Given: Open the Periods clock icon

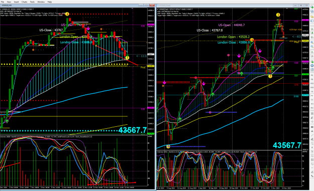Looking at the screenshot, I should pyautogui.click(x=312, y=66).
